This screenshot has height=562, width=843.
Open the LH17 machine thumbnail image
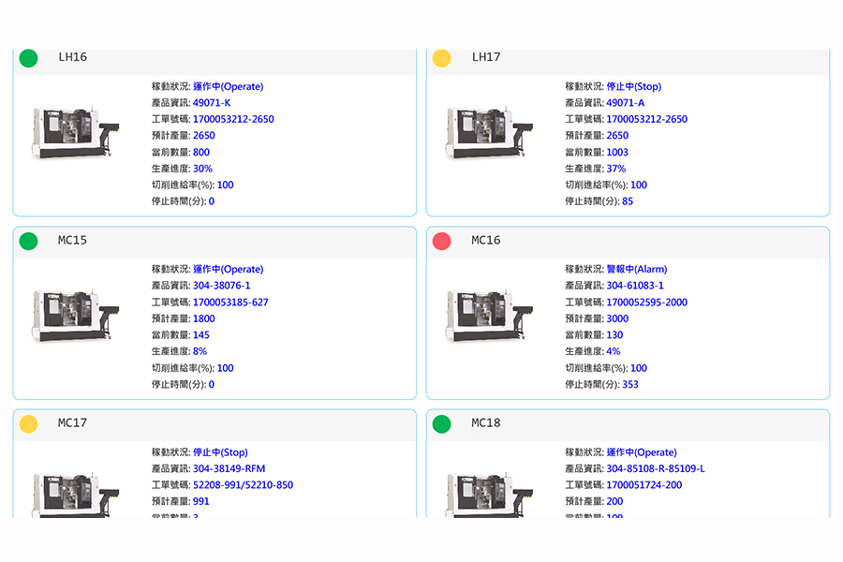pos(489,132)
